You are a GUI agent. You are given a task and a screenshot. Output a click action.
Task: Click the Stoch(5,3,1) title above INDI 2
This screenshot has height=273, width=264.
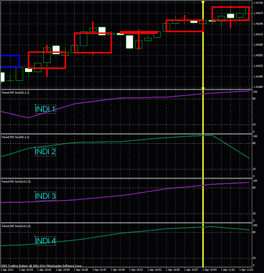coord(15,137)
